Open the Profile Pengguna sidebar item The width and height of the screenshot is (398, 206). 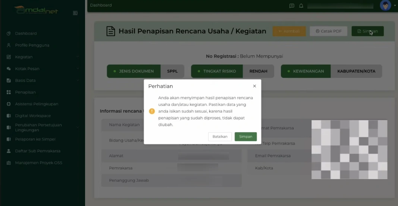point(32,45)
